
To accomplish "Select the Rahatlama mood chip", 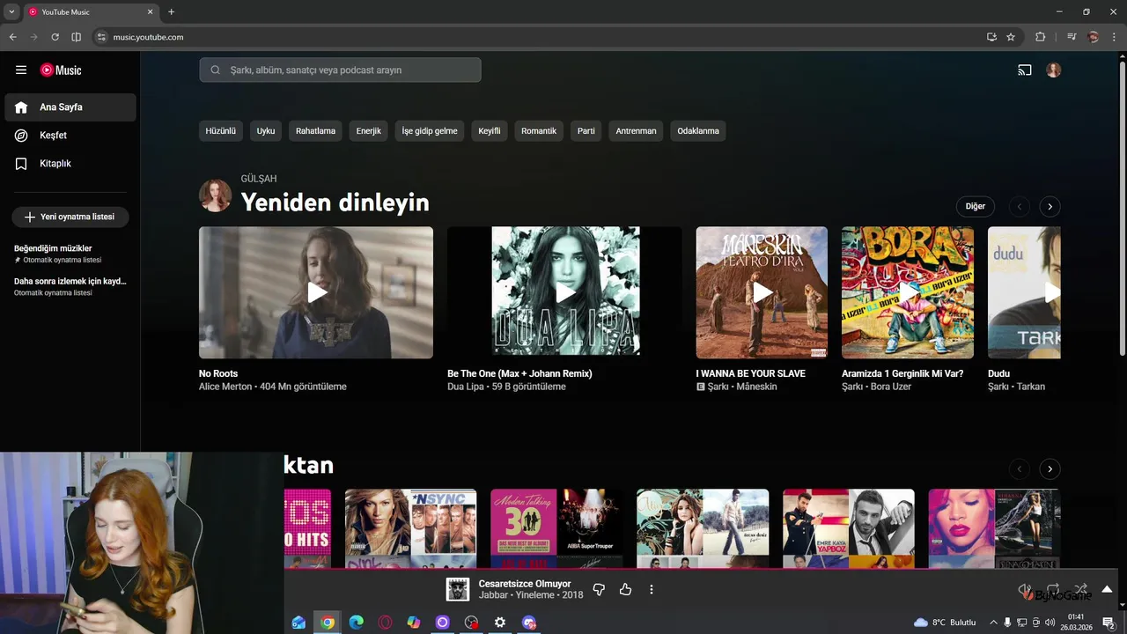I will [315, 131].
